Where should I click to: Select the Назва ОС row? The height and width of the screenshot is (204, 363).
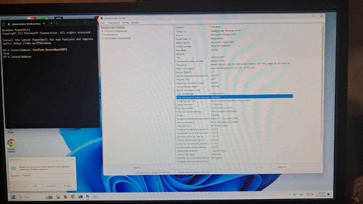234,31
